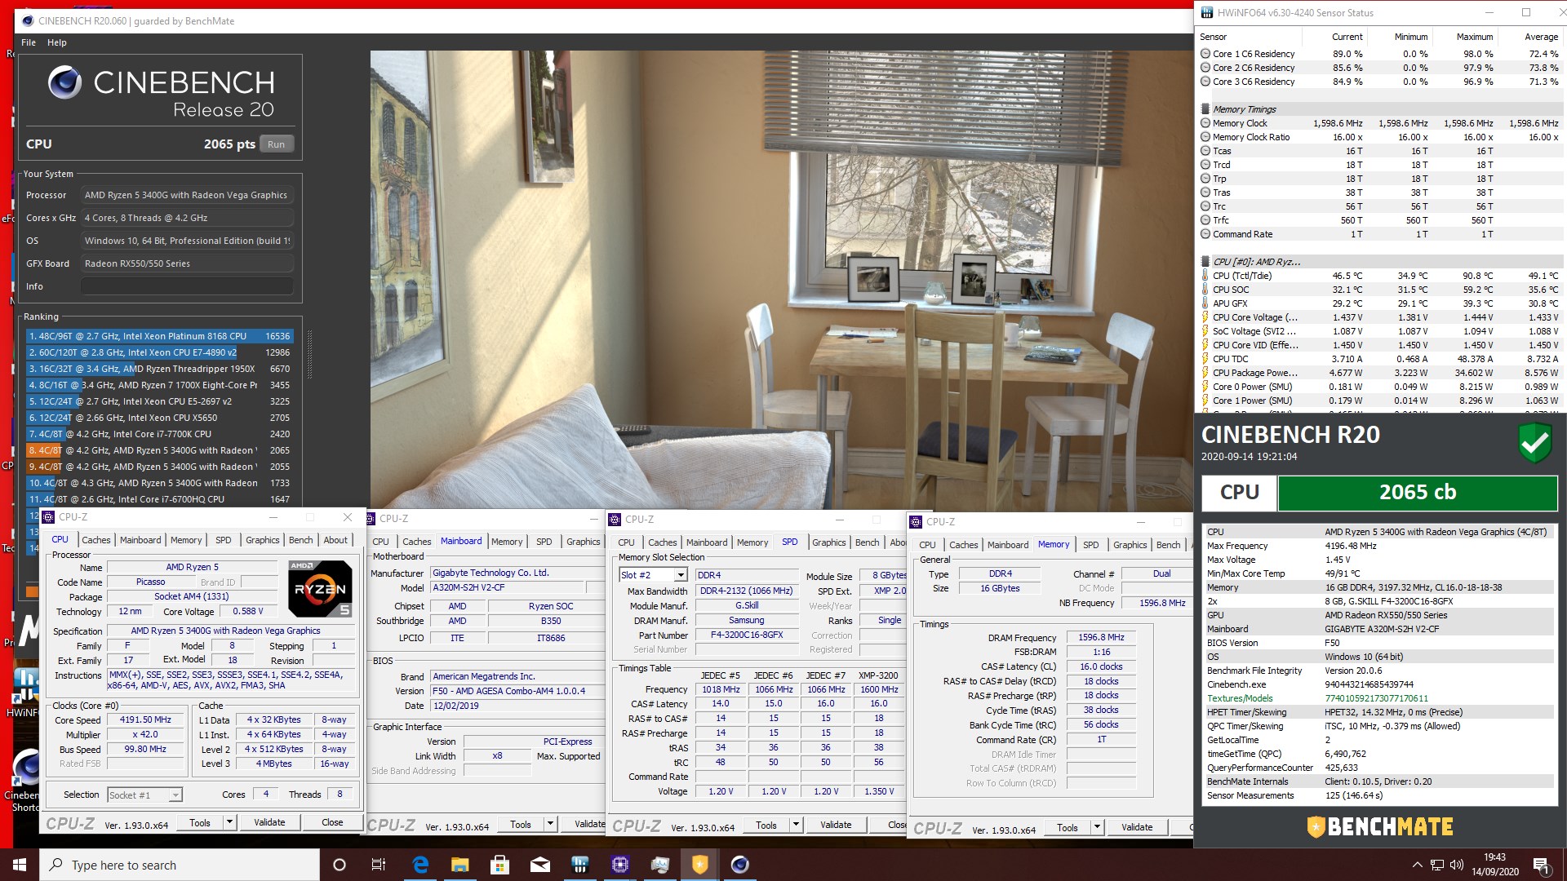The height and width of the screenshot is (881, 1567).
Task: Open the Cinebench File menu
Action: tap(29, 42)
